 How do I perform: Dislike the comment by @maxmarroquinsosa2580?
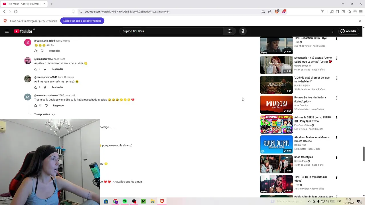(x=46, y=106)
